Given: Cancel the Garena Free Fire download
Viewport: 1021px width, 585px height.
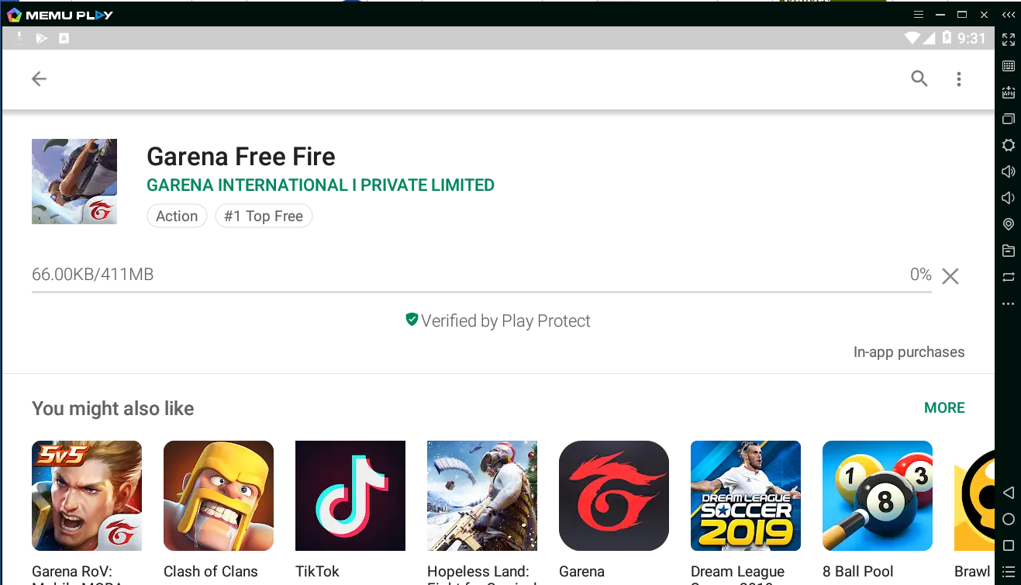Looking at the screenshot, I should click(x=950, y=276).
